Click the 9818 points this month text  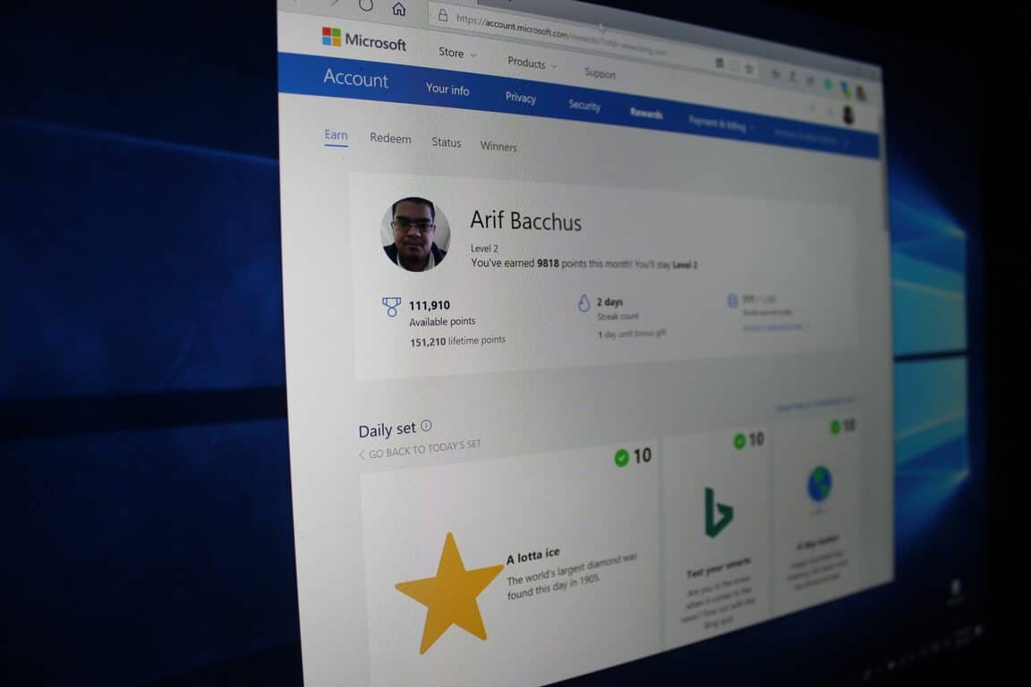(x=584, y=264)
